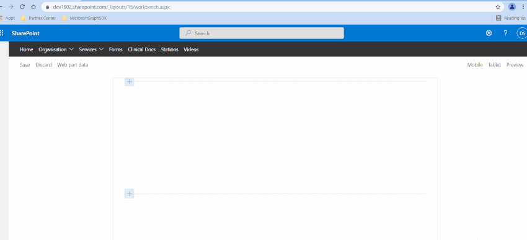Expand the Organisation dropdown menu
Viewport: 527px width, 240px height.
tap(56, 49)
